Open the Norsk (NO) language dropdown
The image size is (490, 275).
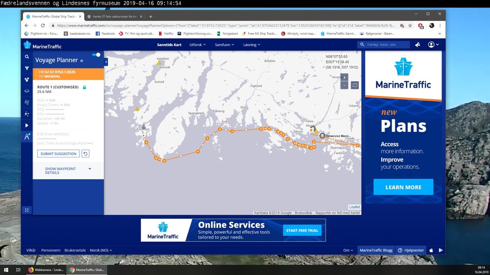(x=100, y=250)
